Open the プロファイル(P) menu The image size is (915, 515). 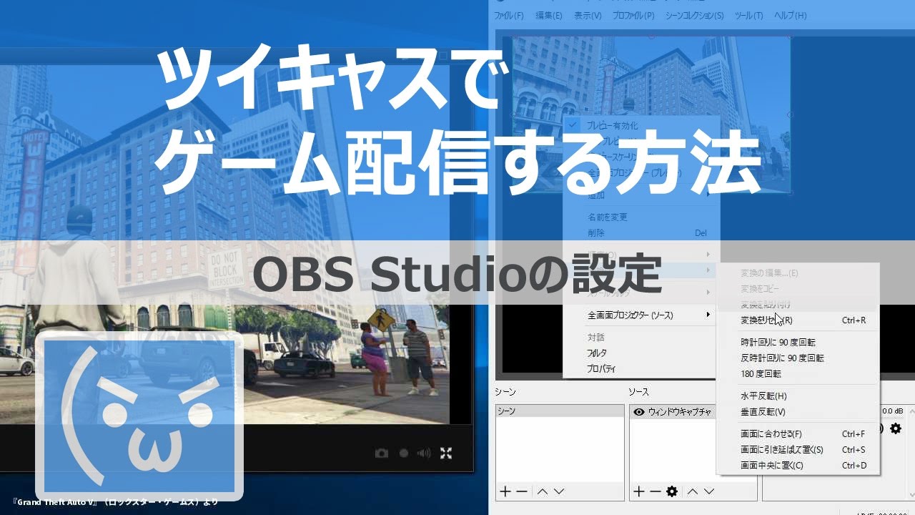(633, 15)
